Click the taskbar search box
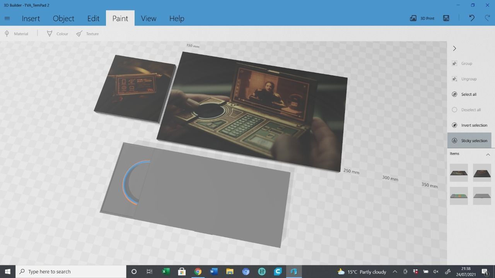495x278 pixels. (71, 271)
